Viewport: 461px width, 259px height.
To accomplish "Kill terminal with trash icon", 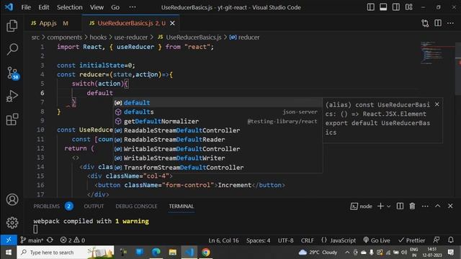I will pyautogui.click(x=412, y=206).
